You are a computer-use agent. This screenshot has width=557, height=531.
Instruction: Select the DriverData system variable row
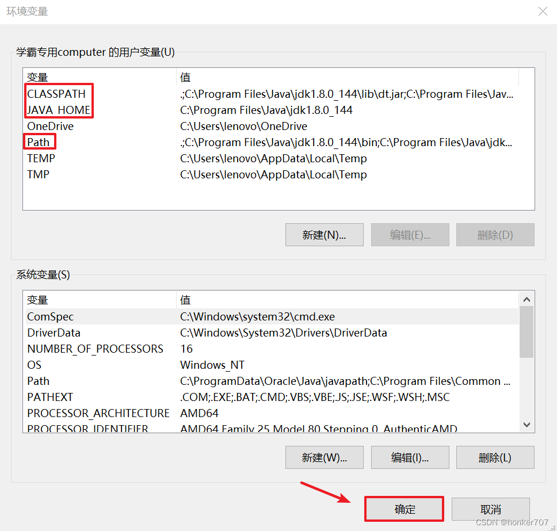(x=54, y=333)
